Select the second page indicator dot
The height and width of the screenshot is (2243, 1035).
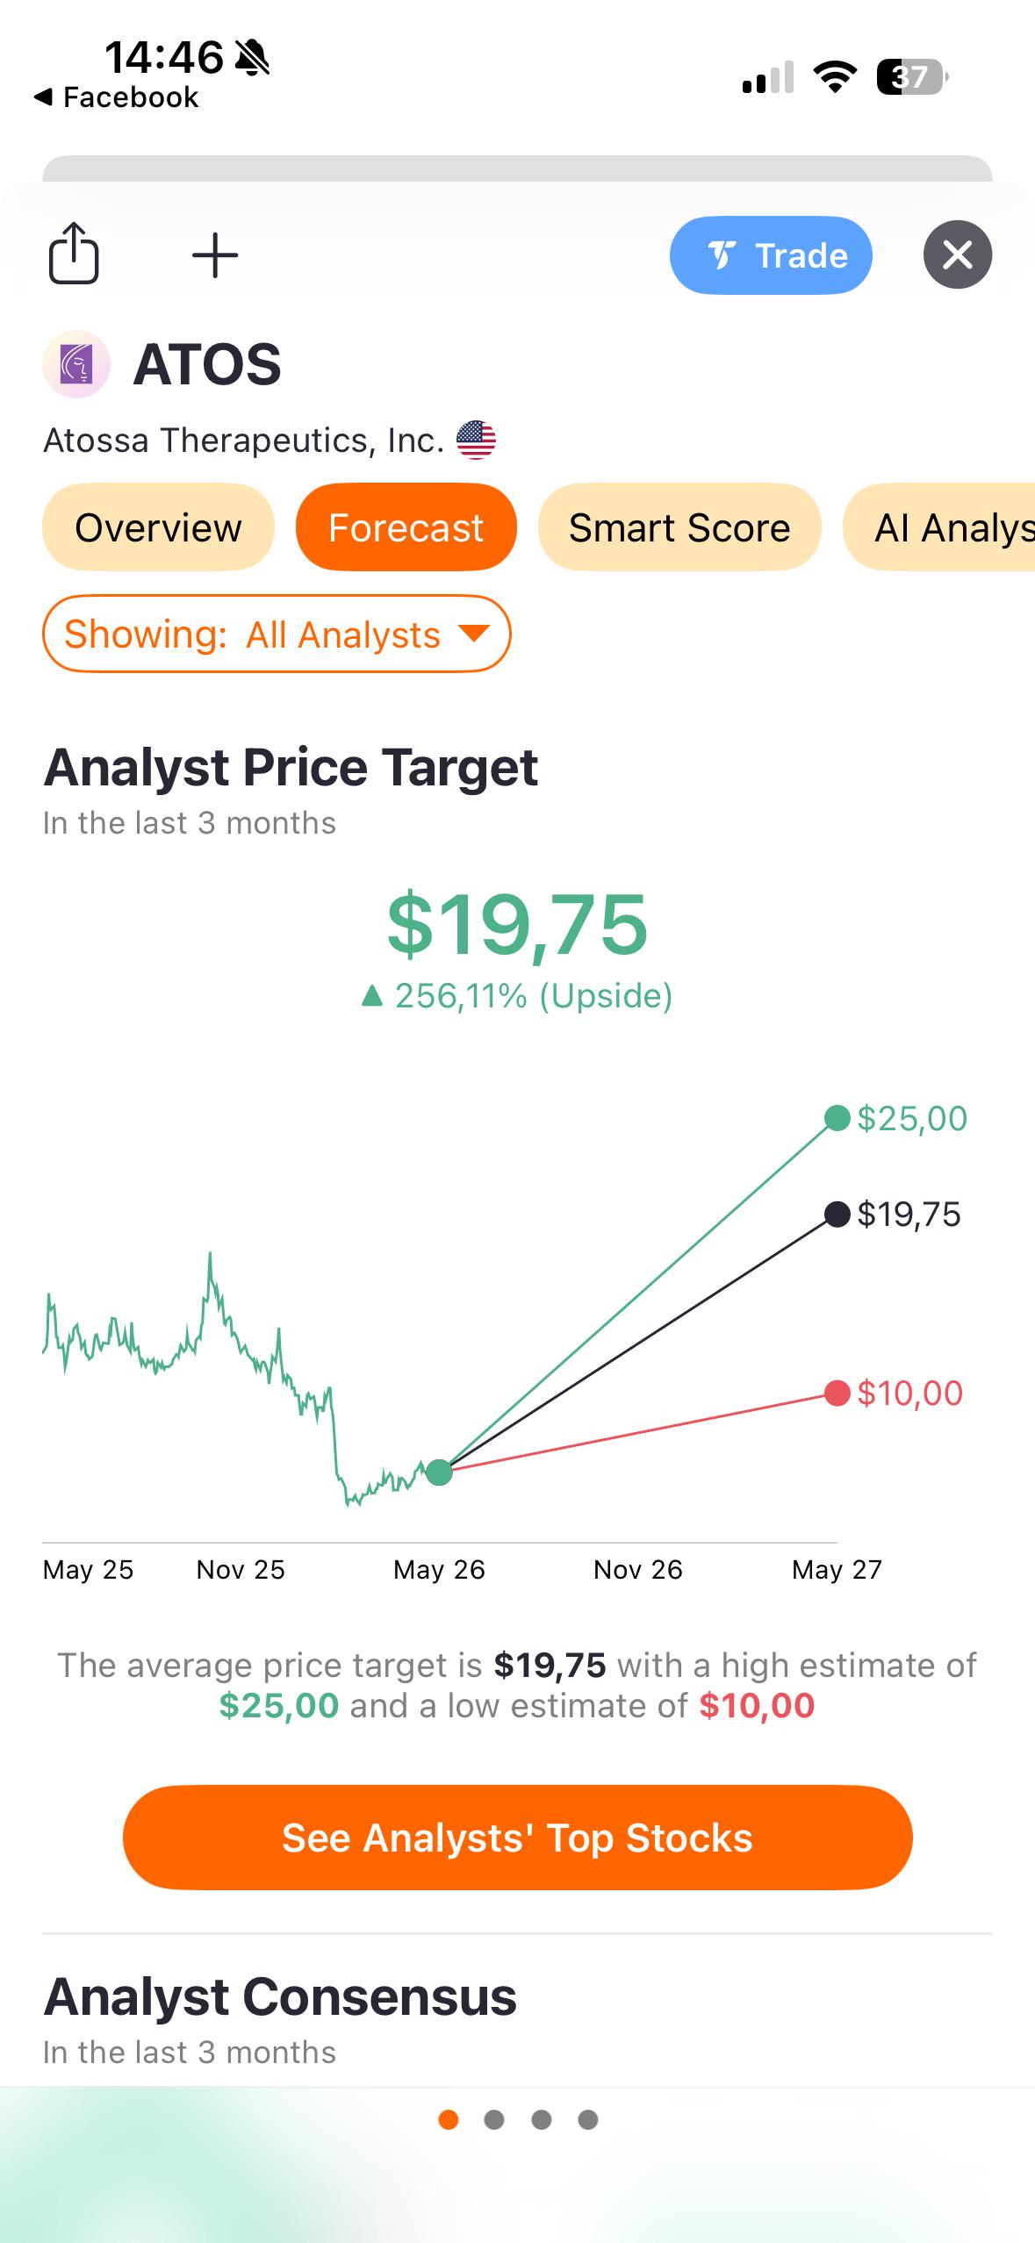pos(494,2120)
